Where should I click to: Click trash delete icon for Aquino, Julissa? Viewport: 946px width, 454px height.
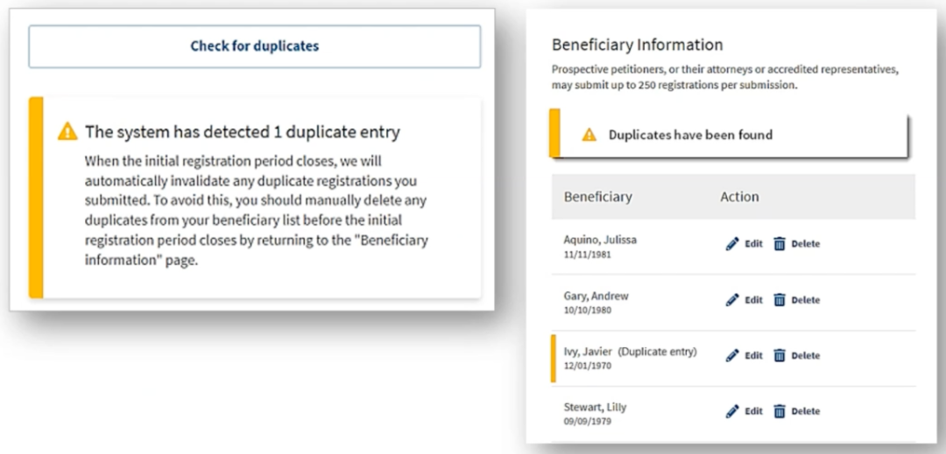(780, 244)
